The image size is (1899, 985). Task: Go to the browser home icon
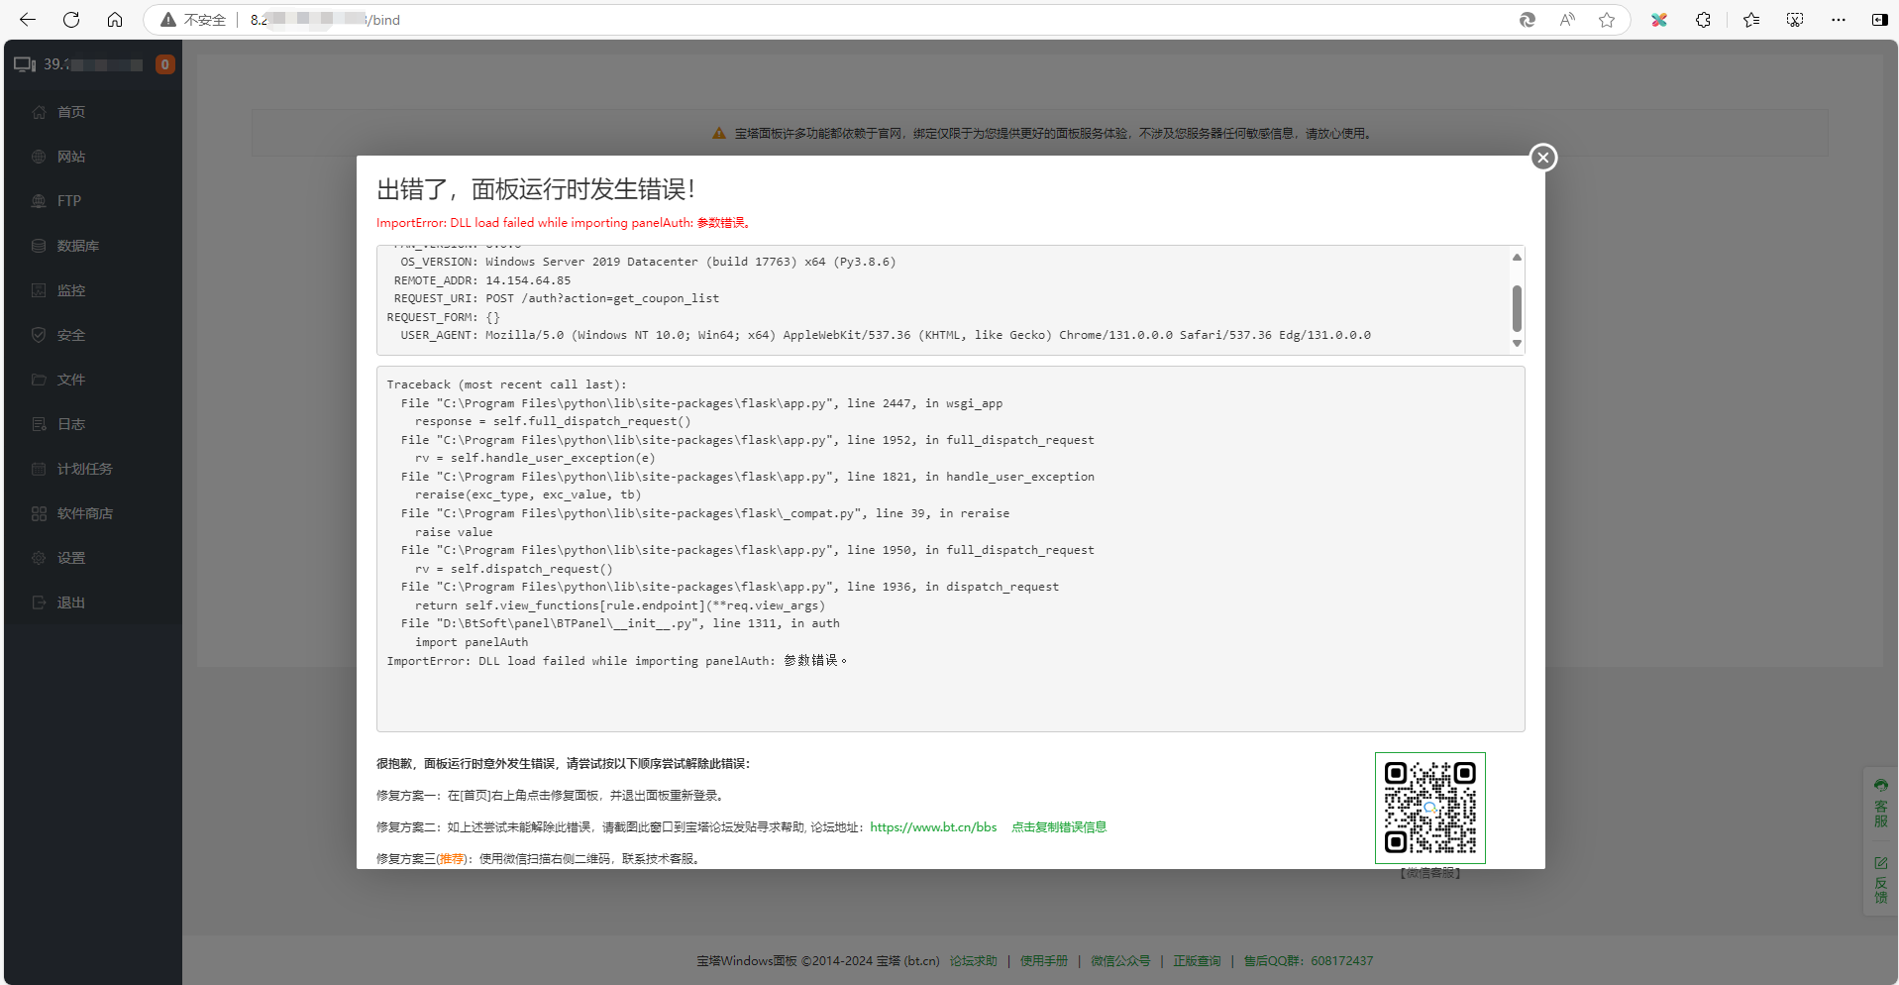tap(115, 20)
